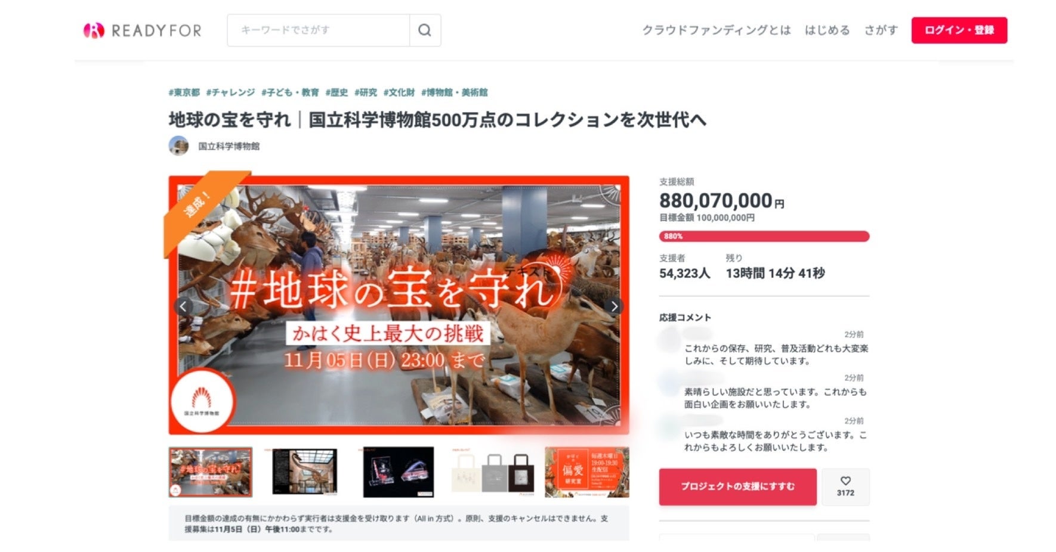The height and width of the screenshot is (552, 1056).
Task: Click the search magnifier icon
Action: tap(425, 30)
